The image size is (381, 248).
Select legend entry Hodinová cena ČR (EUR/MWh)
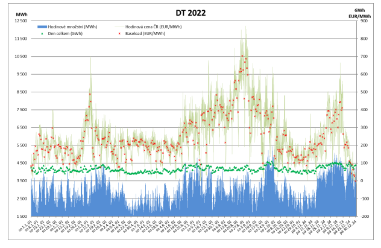tap(153, 27)
